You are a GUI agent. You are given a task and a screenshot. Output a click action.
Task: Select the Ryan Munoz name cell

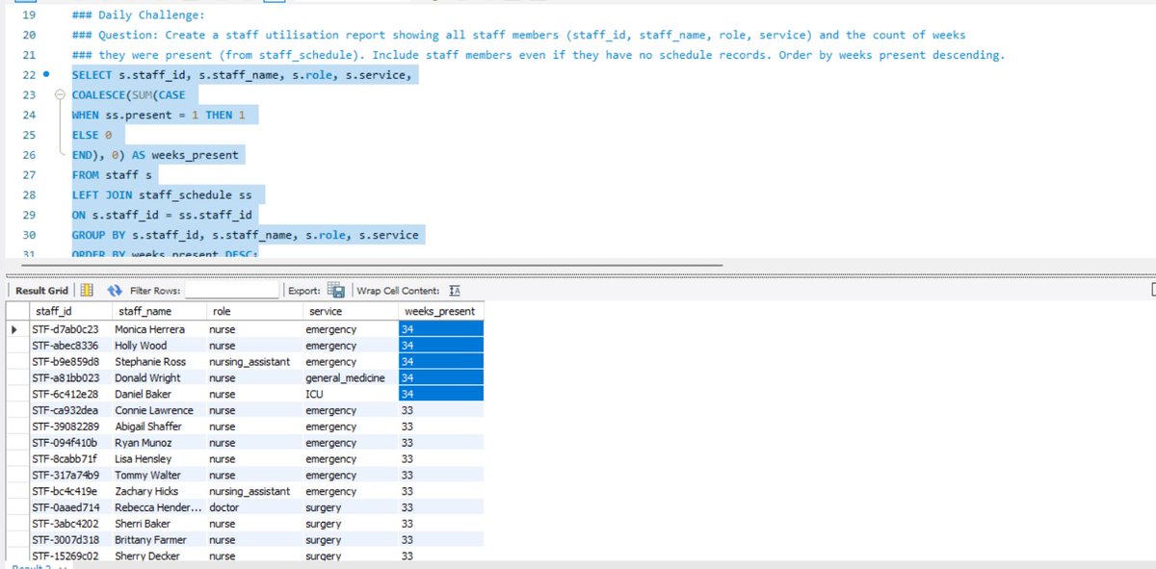pos(158,443)
